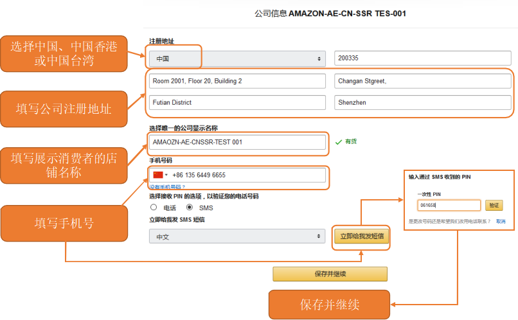518x320 pixels.
Task: Click the 取消 cancel link
Action: click(x=501, y=221)
